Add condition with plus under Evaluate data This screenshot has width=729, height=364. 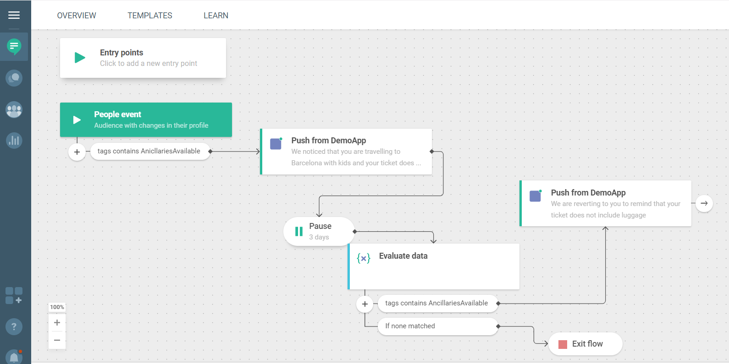coord(365,304)
